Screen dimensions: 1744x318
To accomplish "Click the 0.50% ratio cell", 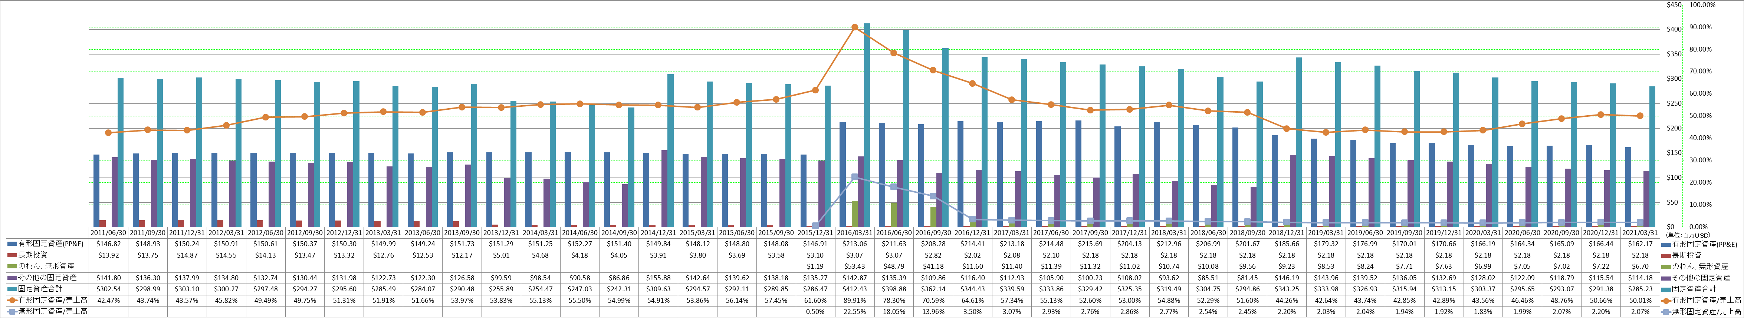I will pyautogui.click(x=815, y=311).
